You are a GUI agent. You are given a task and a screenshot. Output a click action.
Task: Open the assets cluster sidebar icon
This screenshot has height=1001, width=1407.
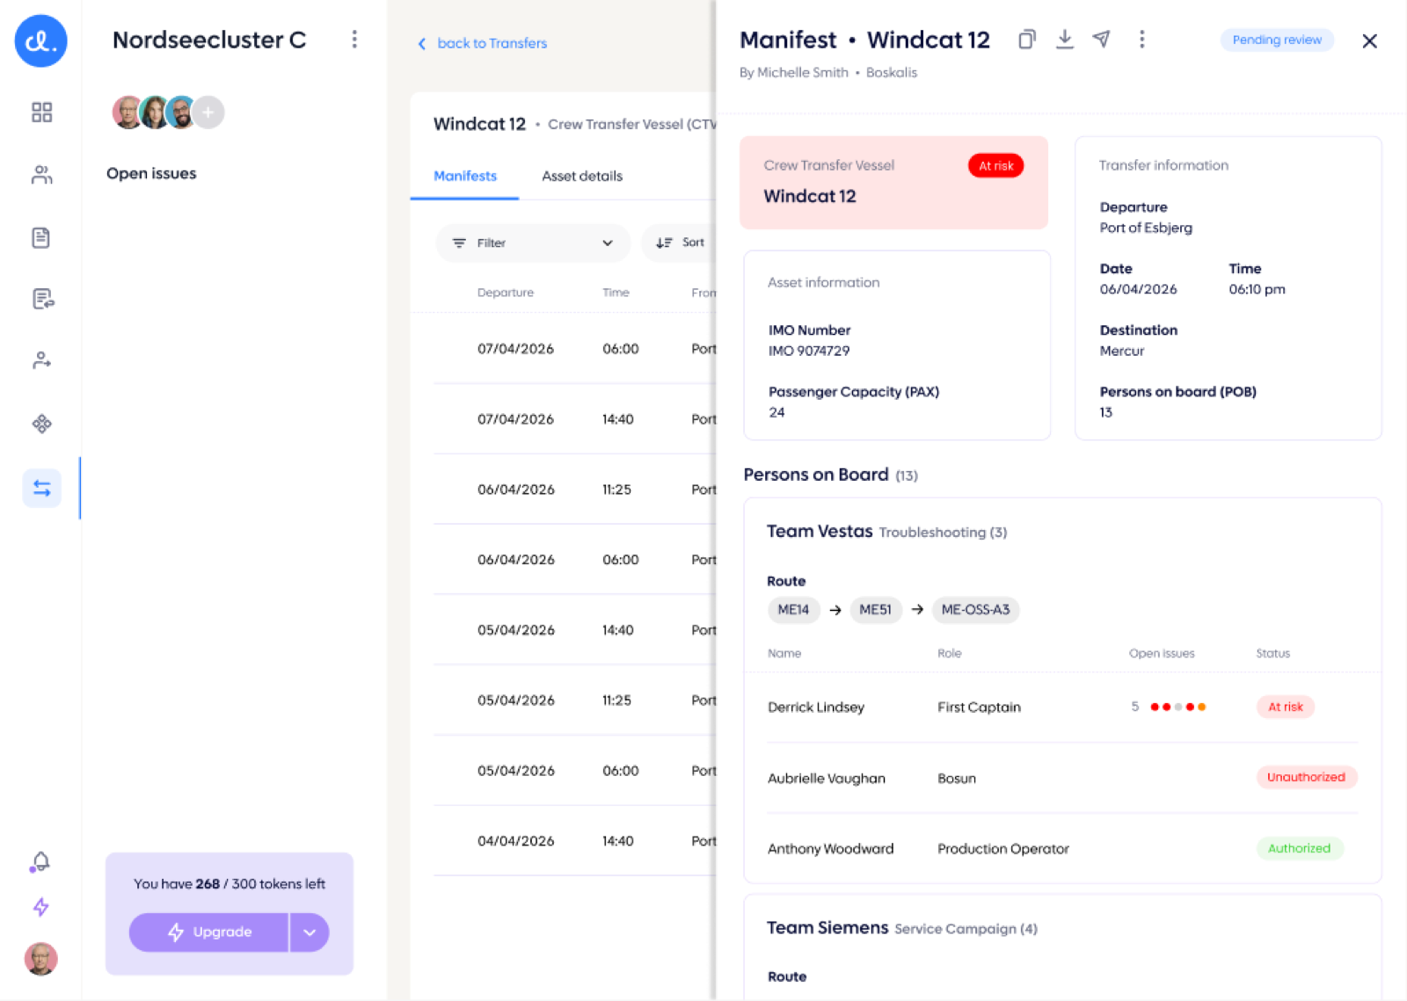click(41, 424)
